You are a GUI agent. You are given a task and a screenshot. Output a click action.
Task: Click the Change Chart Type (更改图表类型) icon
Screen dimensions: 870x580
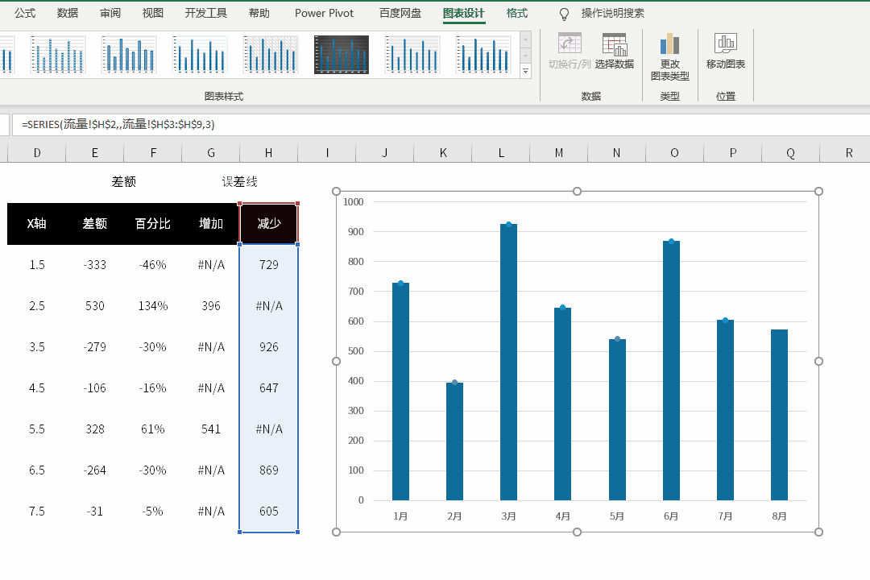tap(669, 45)
